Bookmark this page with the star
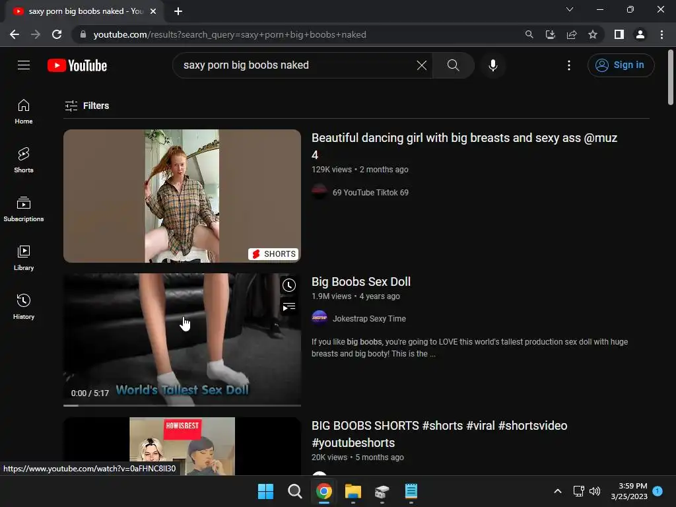Screen dimensions: 676x507 (593, 34)
